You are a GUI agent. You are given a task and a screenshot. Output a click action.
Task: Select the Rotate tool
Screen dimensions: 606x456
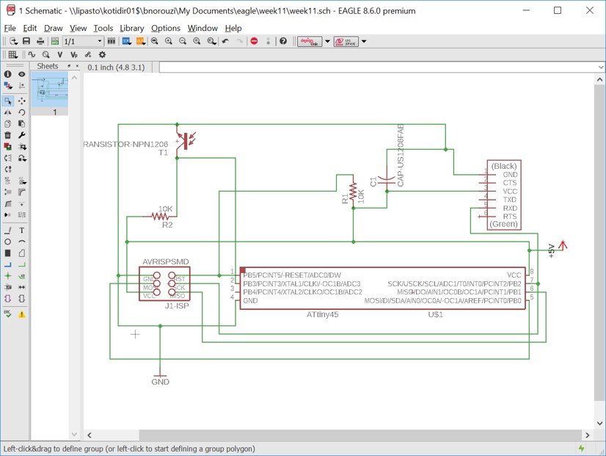click(22, 112)
